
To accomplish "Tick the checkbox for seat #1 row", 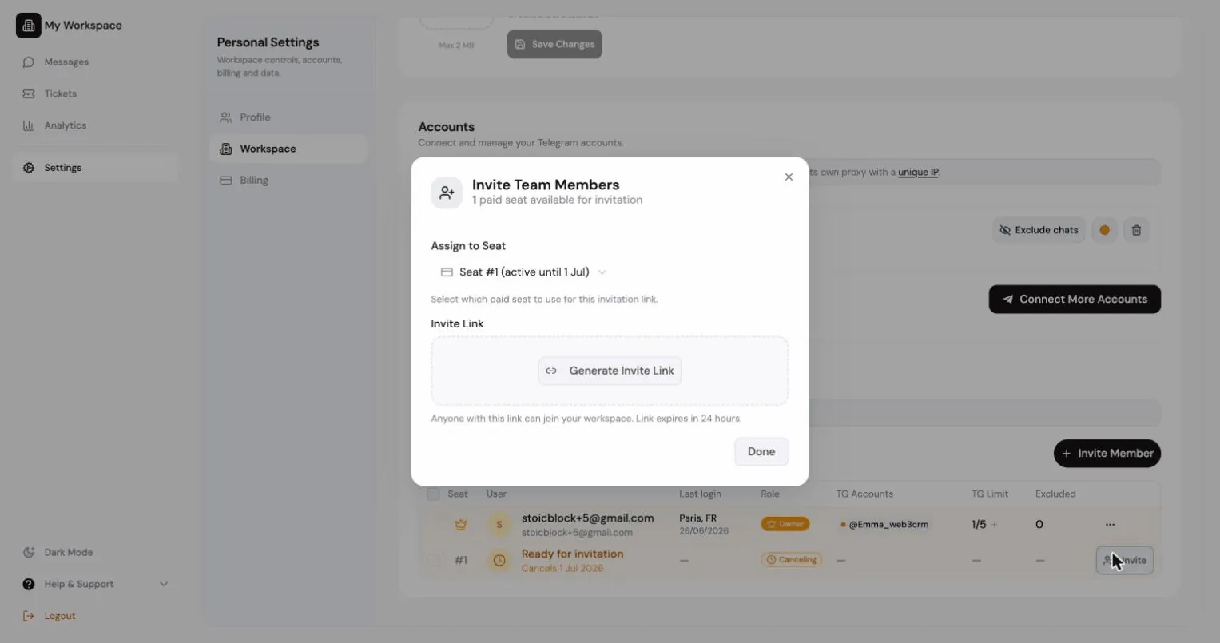I will point(433,560).
